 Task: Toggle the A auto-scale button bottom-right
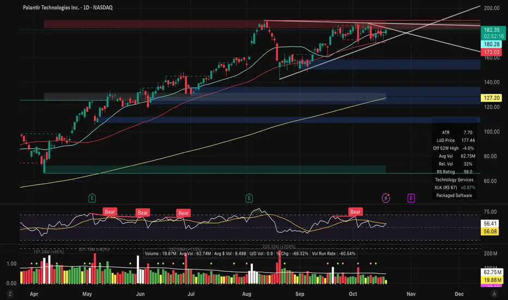coord(494,294)
